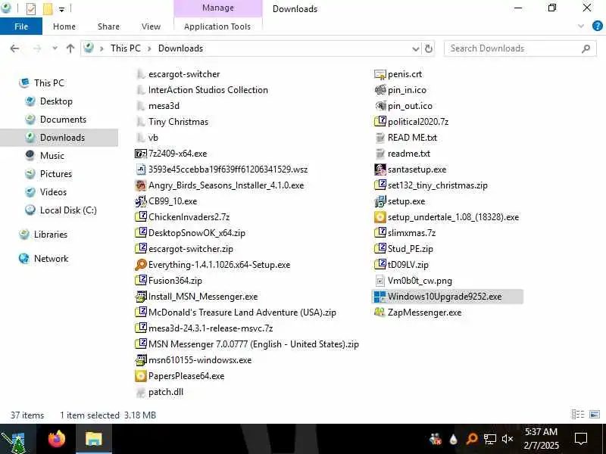Select the pin_in.ico icon file
Image resolution: width=606 pixels, height=454 pixels.
(x=380, y=90)
